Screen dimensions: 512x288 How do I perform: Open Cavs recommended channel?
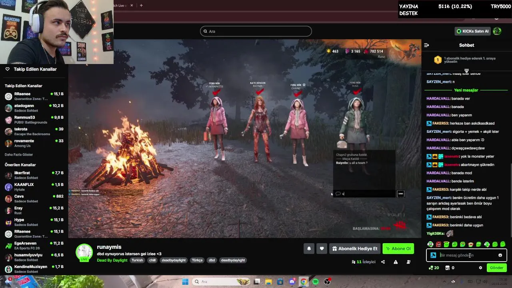click(34, 199)
